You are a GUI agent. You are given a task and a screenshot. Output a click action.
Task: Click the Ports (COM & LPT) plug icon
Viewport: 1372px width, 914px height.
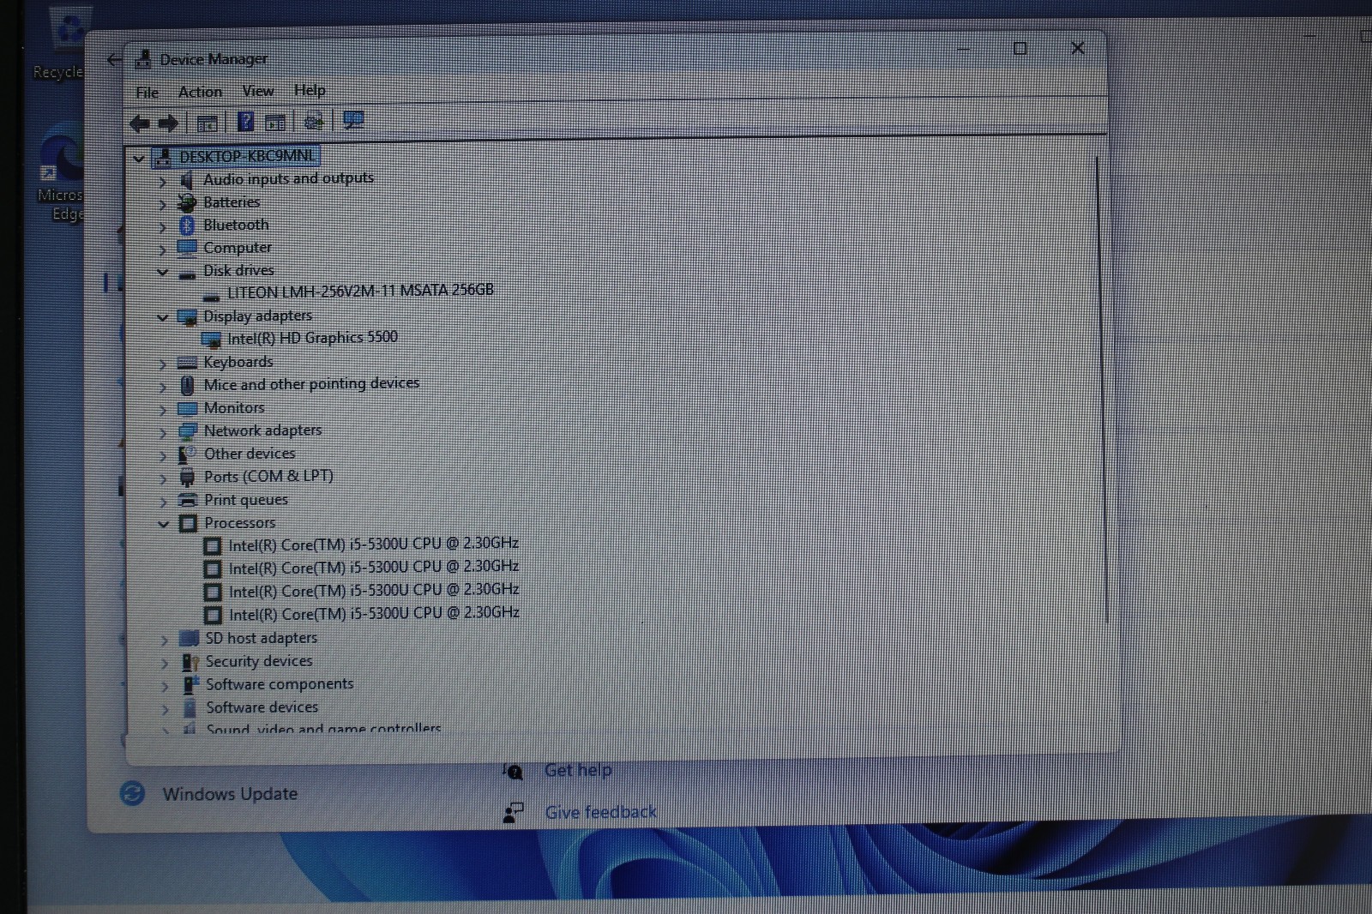(187, 478)
